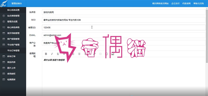Click the page's vertical scrollbar
The width and height of the screenshot is (208, 96).
point(207,36)
